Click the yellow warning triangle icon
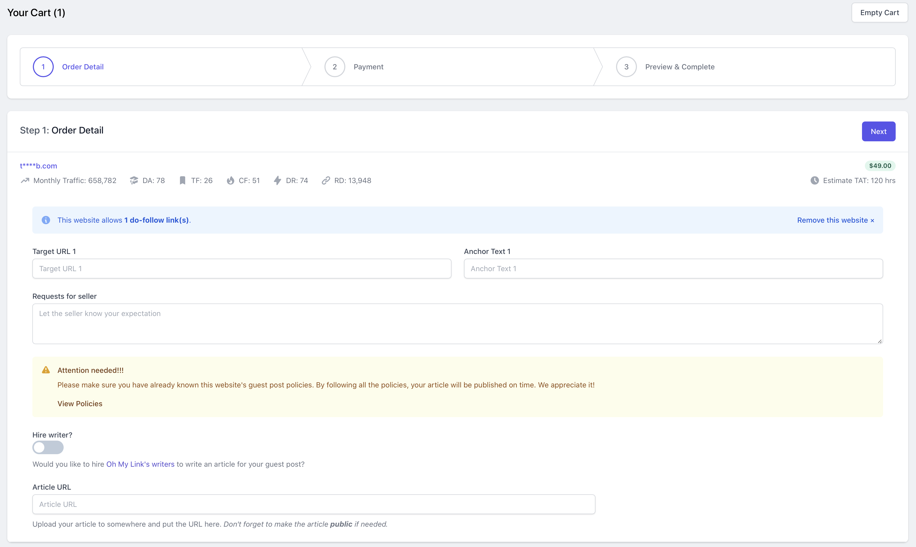This screenshot has height=547, width=916. (46, 370)
